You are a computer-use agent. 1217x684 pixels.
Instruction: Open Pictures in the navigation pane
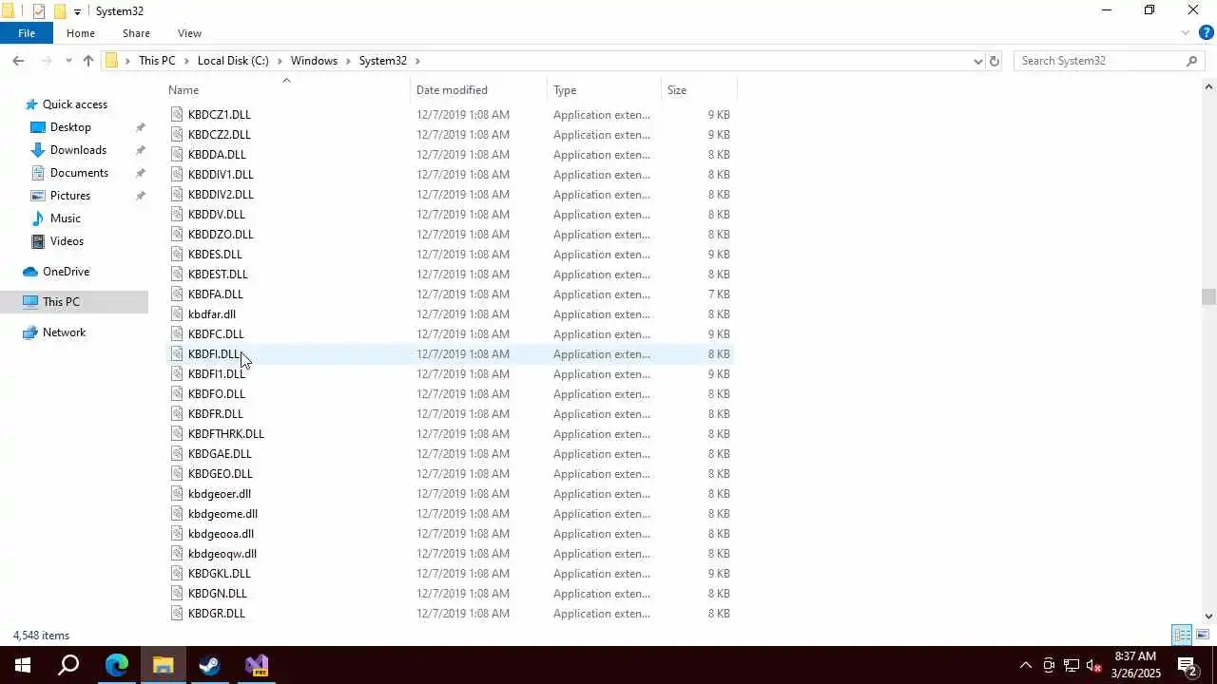coord(70,196)
